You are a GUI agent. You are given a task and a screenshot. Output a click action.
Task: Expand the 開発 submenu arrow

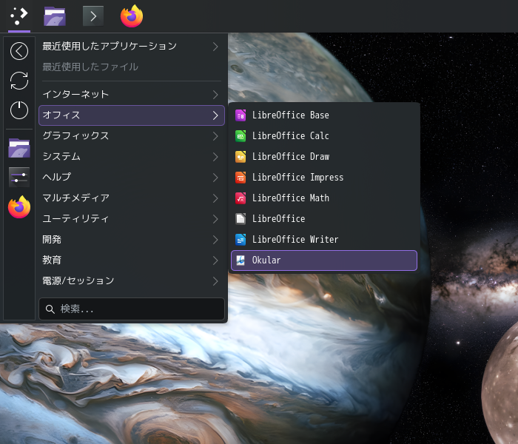215,240
